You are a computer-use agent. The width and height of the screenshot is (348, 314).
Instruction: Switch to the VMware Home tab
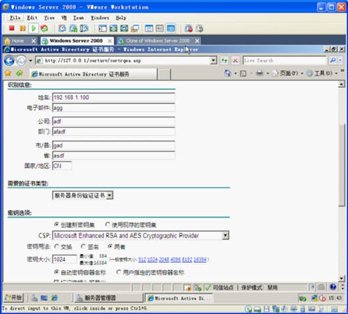click(x=18, y=41)
